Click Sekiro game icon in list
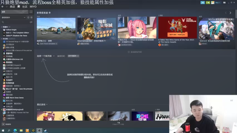The image size is (237, 133). (4, 35)
